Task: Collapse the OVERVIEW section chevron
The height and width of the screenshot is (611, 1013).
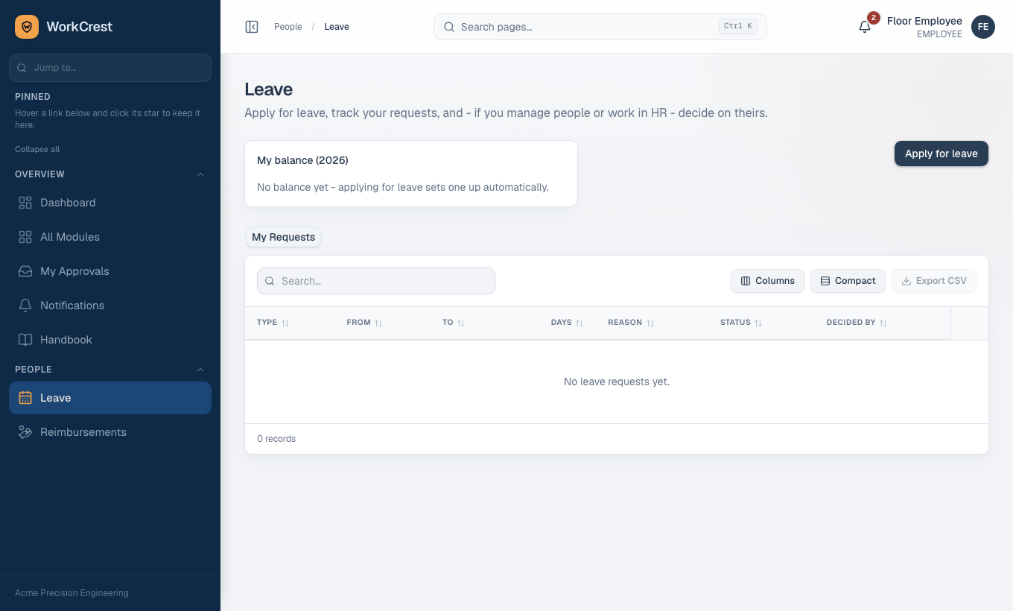Action: 200,174
